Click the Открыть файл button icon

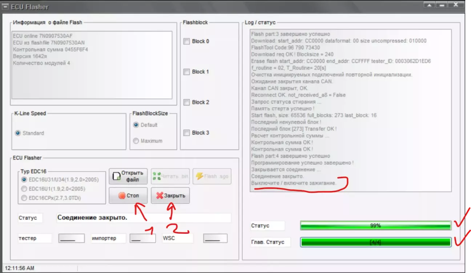[116, 176]
